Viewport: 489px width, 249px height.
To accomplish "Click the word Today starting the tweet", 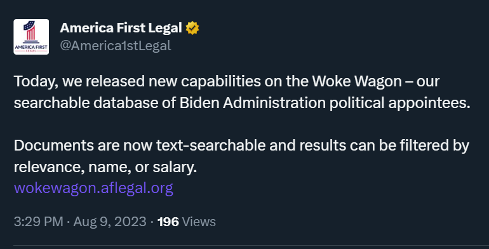I will (x=34, y=81).
